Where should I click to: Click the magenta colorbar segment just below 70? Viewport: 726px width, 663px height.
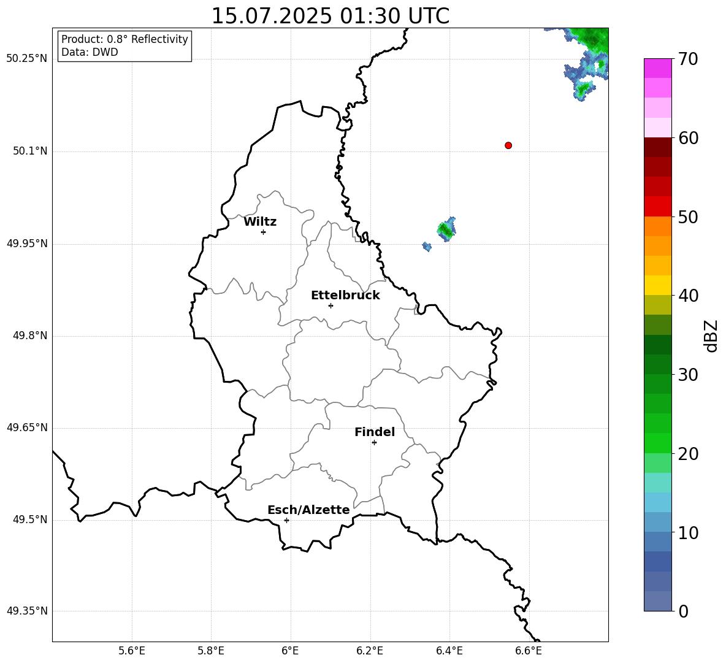pos(658,68)
